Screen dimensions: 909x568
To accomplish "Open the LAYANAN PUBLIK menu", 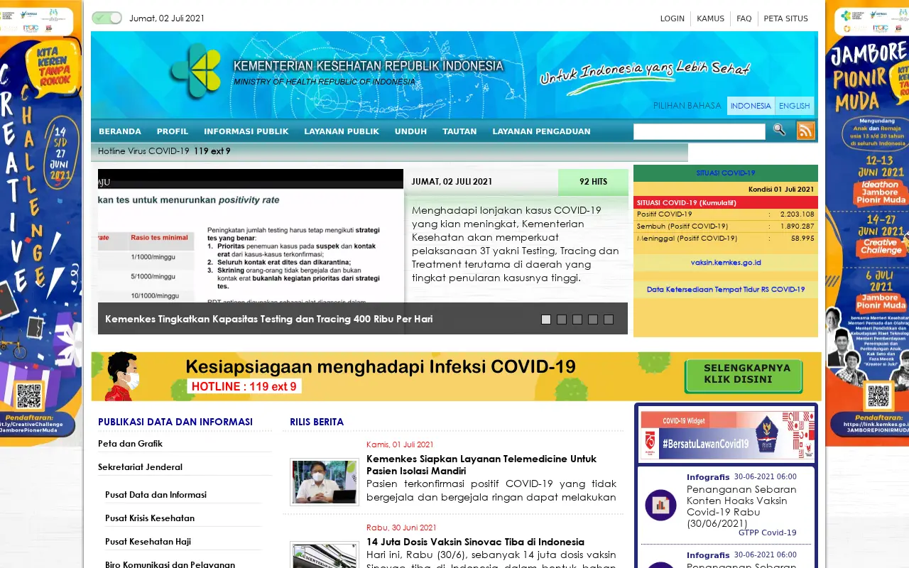I will [342, 131].
